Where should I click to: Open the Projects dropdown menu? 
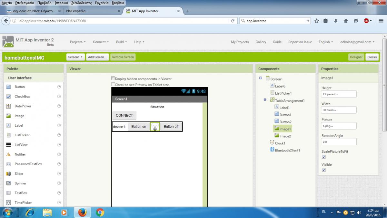click(78, 42)
